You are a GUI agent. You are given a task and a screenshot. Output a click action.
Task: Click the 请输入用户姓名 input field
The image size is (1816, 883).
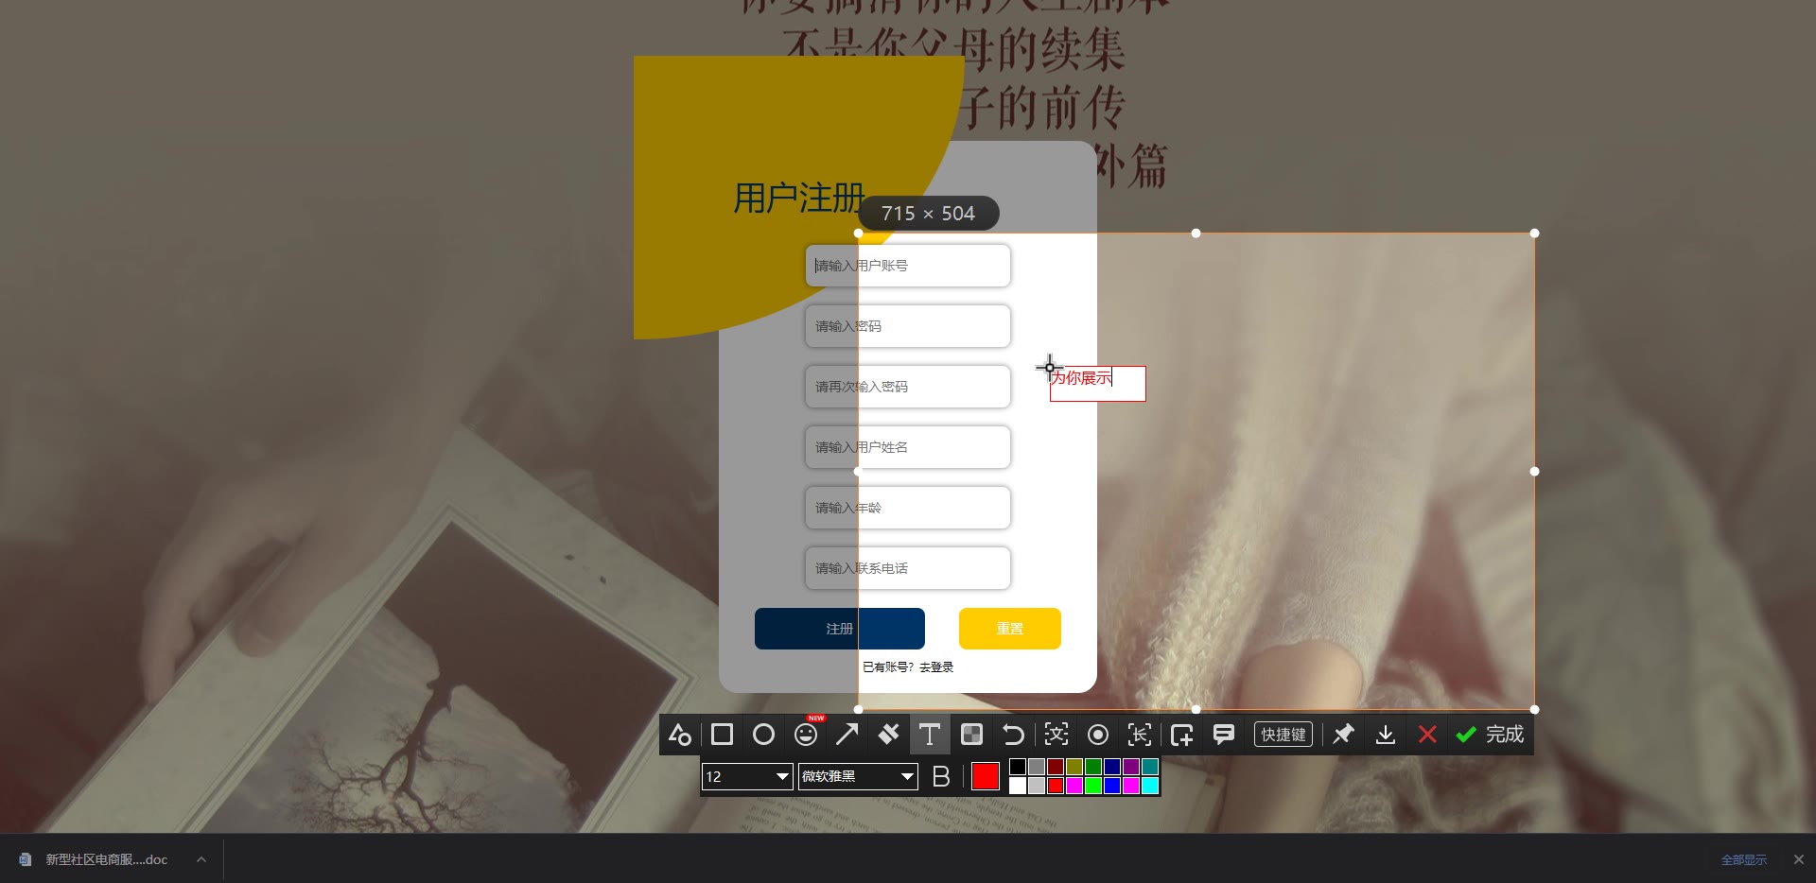908,447
